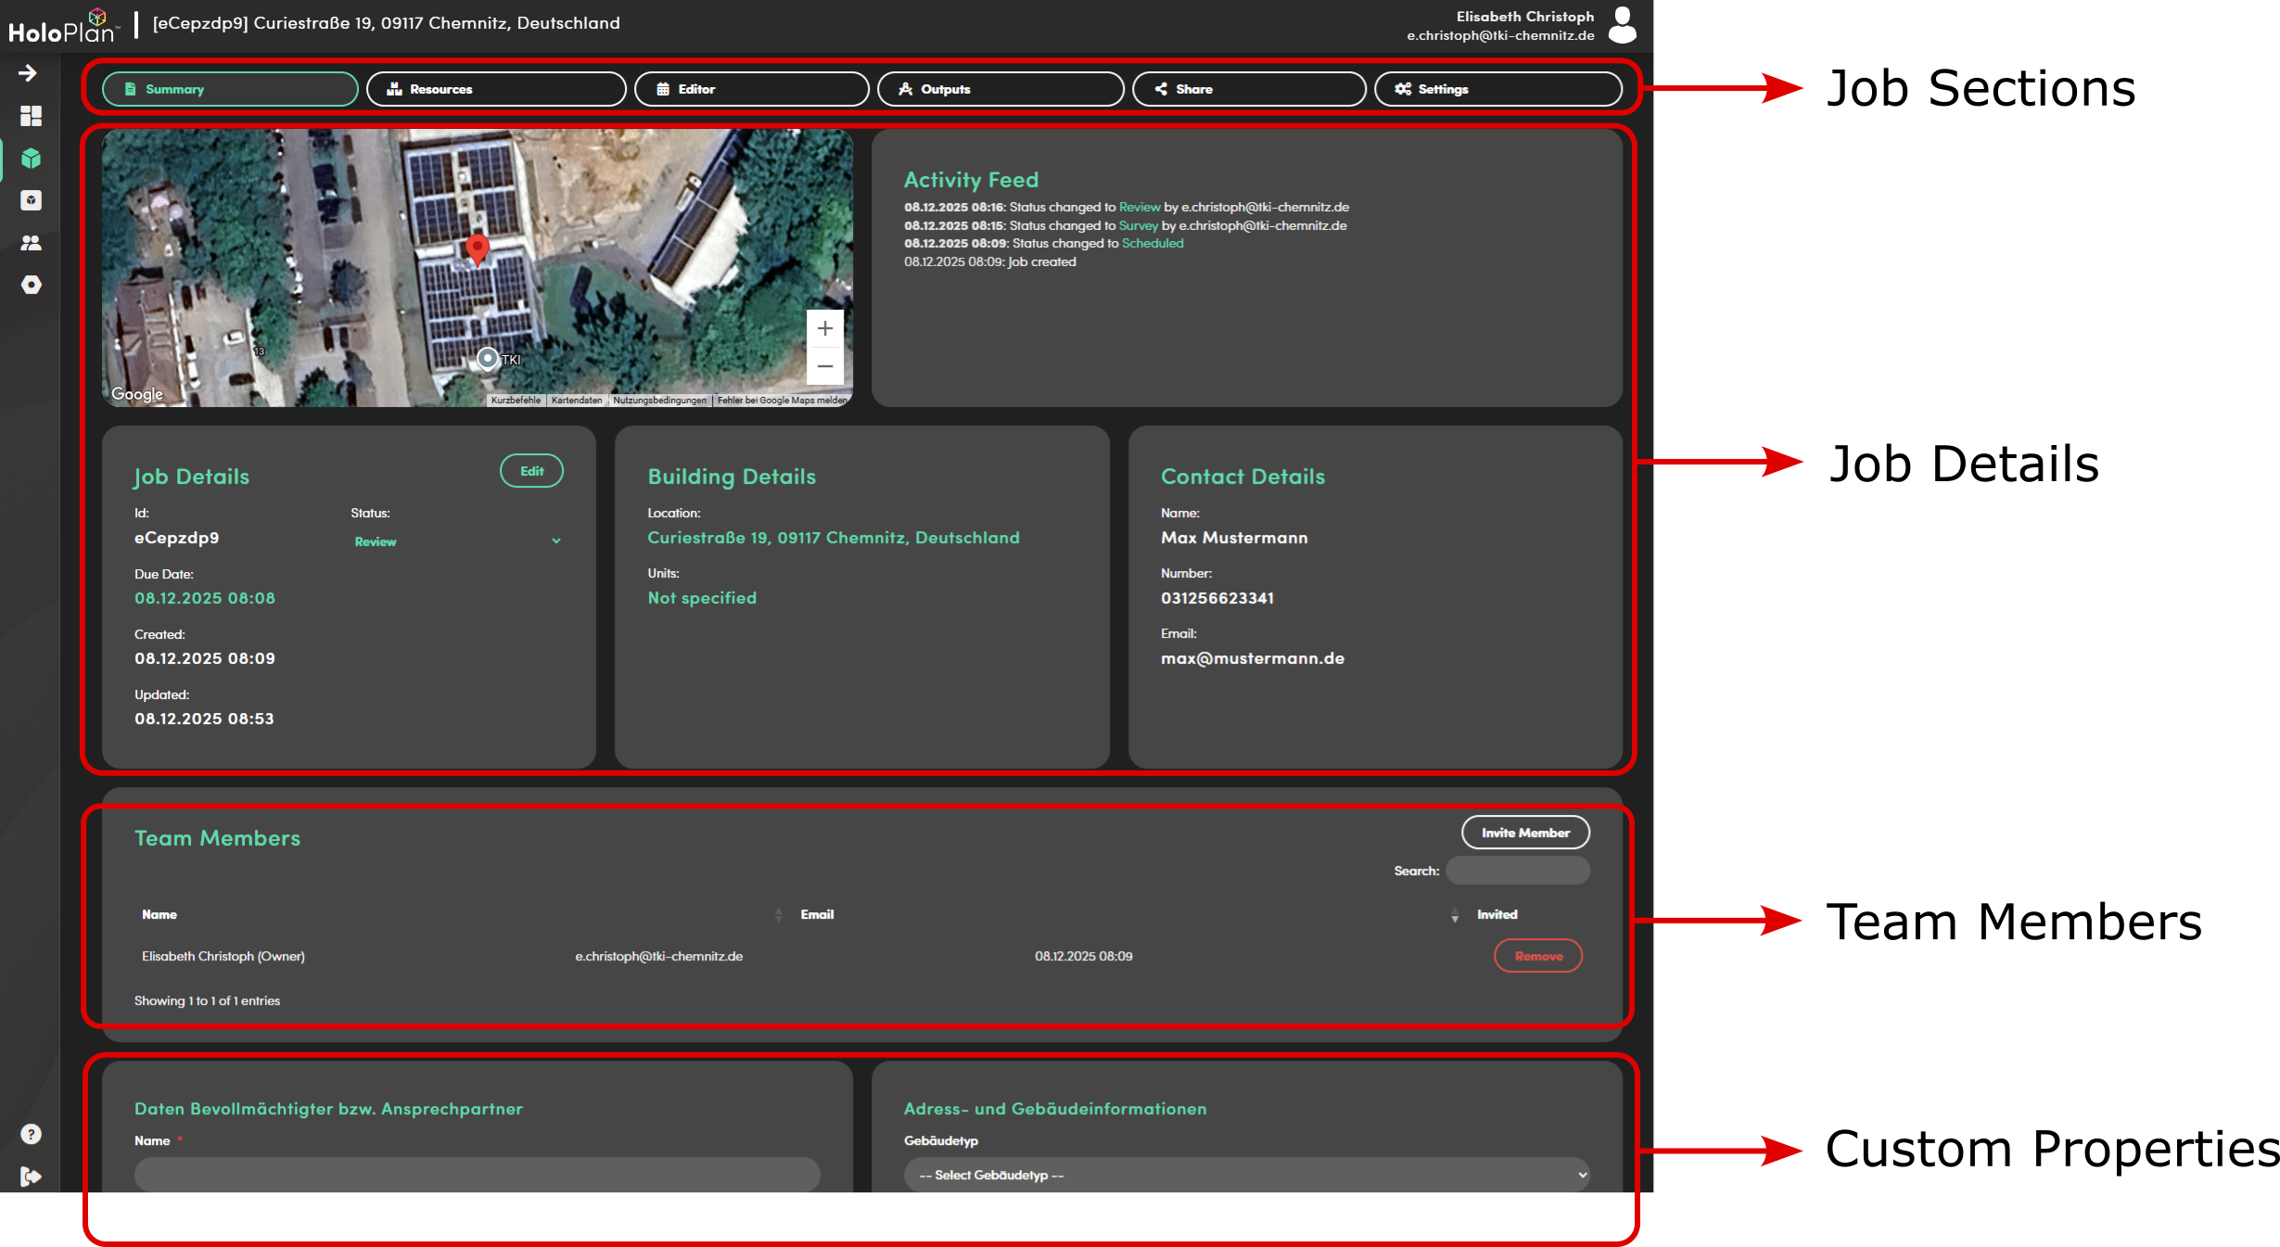The height and width of the screenshot is (1247, 2280).
Task: Zoom in on the map
Action: point(824,328)
